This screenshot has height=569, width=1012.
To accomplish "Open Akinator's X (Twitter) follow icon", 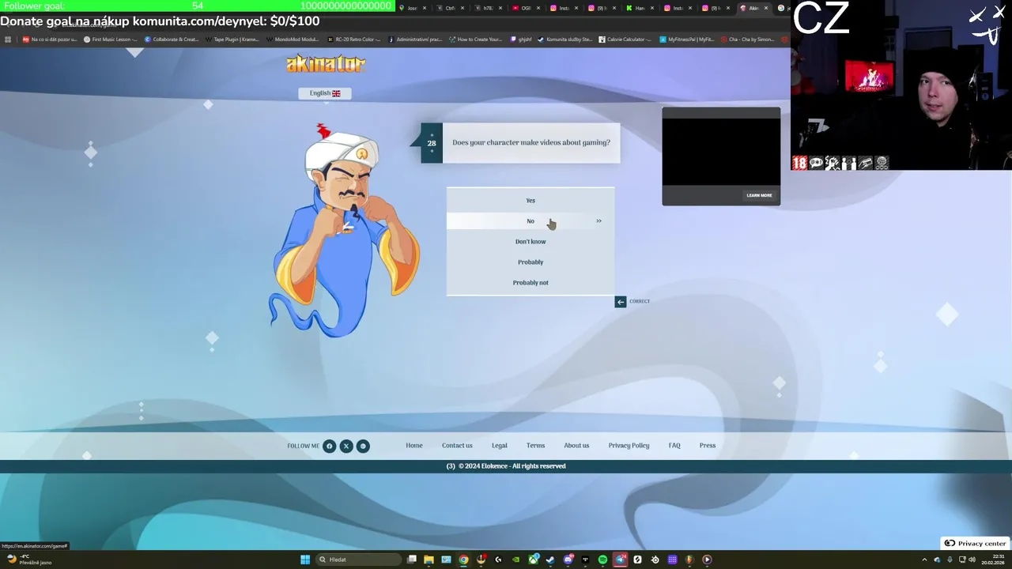I will [x=346, y=446].
